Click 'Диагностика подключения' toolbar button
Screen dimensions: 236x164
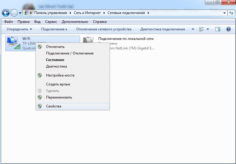click(163, 29)
